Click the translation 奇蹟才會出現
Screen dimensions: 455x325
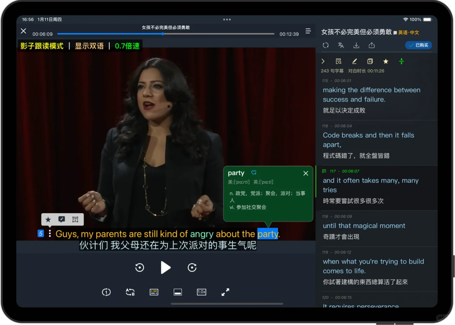(341, 237)
